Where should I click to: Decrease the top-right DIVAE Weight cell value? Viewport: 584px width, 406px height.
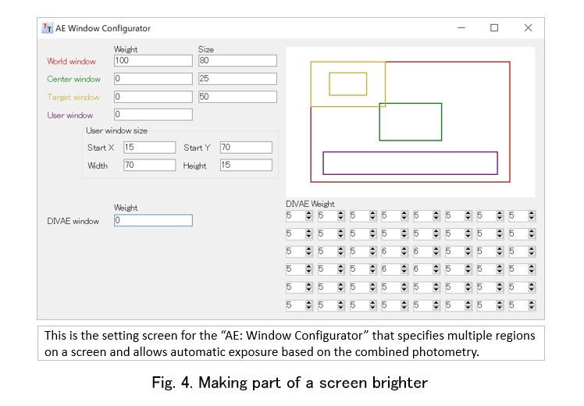point(532,218)
